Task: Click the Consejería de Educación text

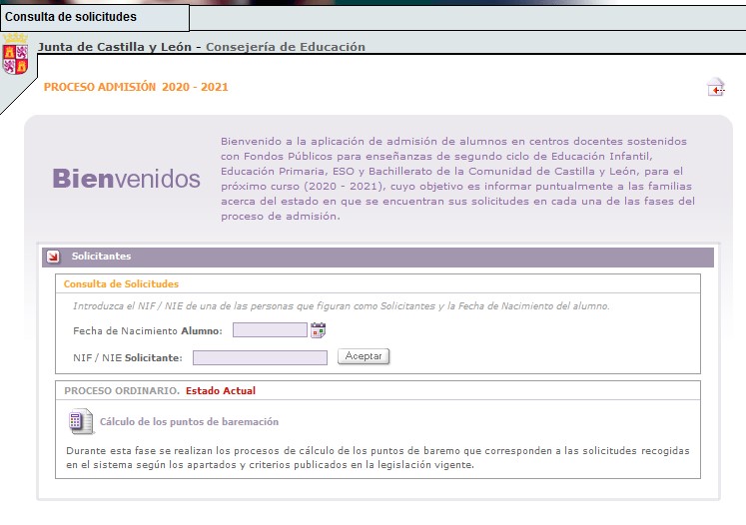Action: pos(286,47)
